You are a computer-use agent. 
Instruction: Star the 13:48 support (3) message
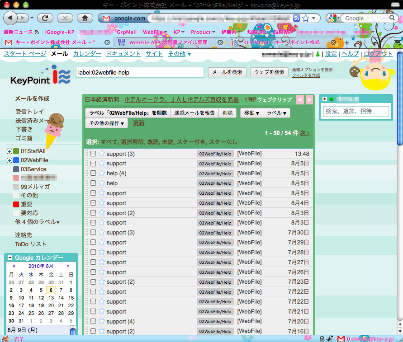coord(102,154)
